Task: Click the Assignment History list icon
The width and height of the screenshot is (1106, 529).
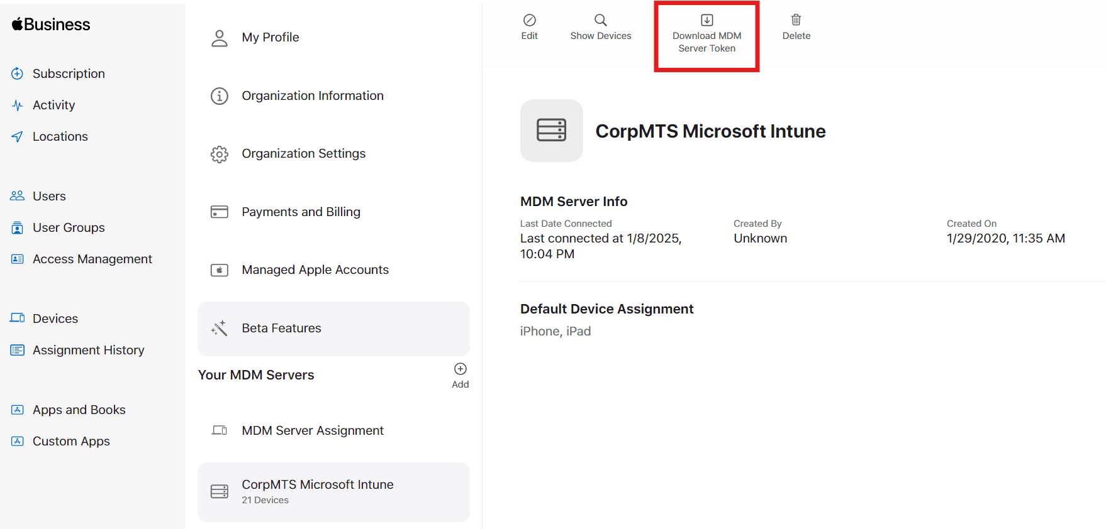Action: [18, 350]
